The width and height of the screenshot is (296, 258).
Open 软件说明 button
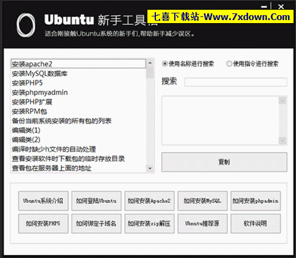click(256, 223)
